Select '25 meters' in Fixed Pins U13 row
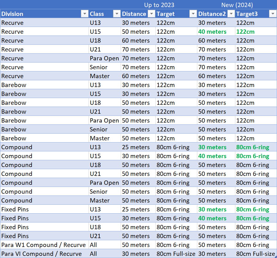Image resolution: width=277 pixels, height=258 pixels. click(x=136, y=209)
